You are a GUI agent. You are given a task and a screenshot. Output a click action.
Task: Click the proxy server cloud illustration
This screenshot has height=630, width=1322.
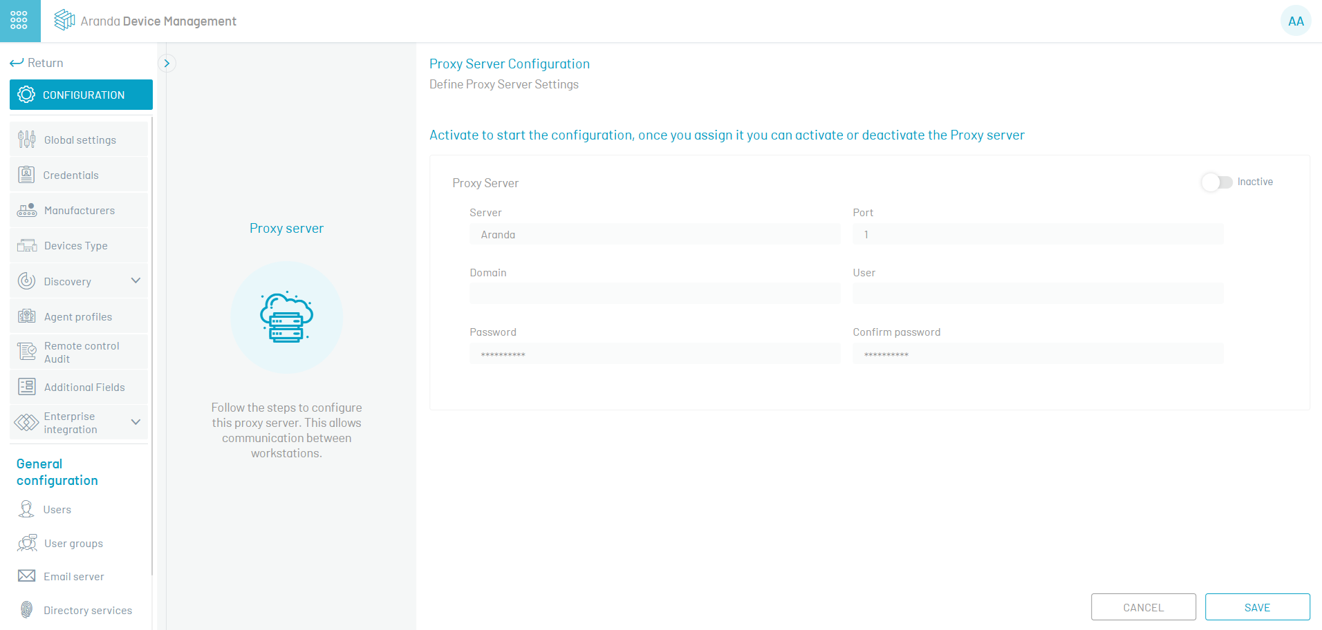(286, 317)
